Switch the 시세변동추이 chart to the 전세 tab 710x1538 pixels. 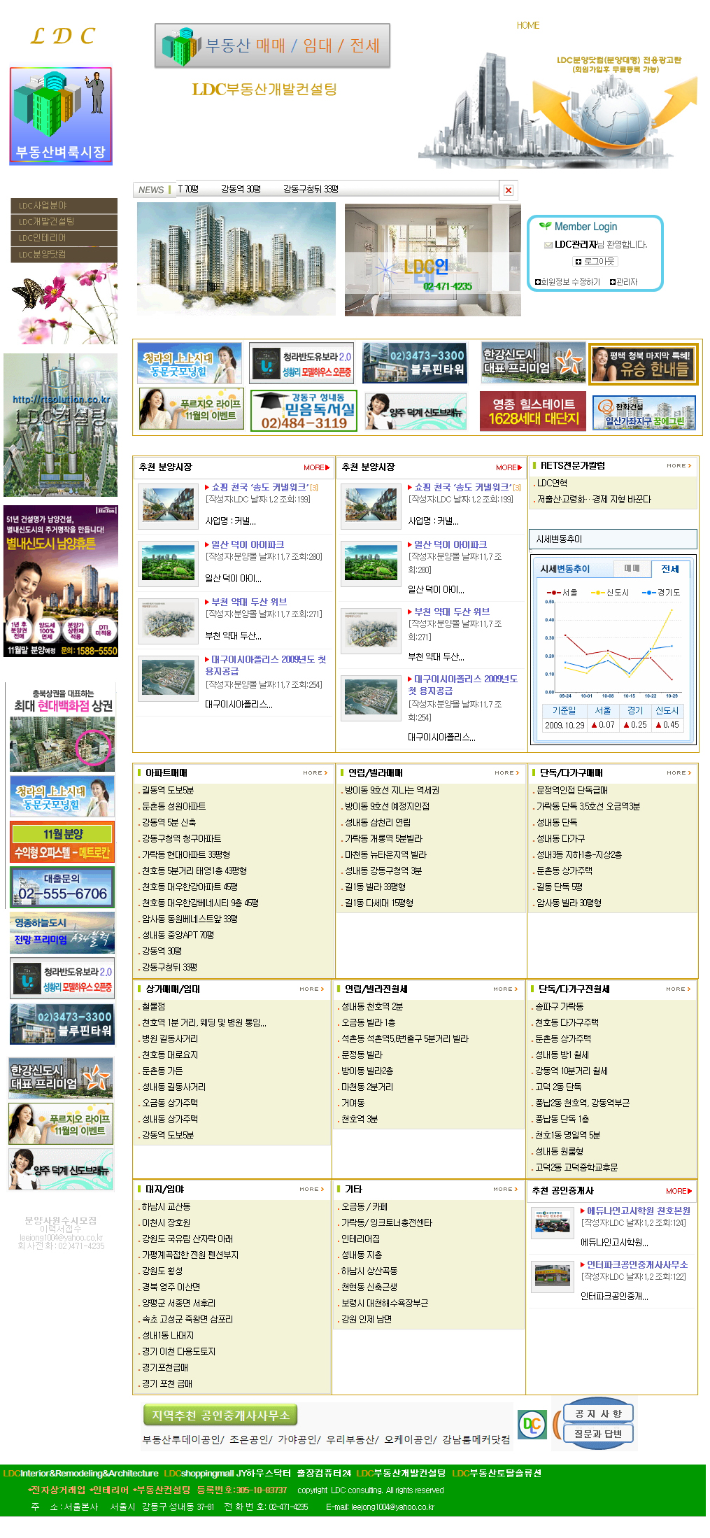coord(670,569)
